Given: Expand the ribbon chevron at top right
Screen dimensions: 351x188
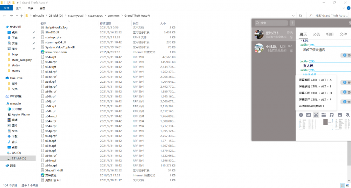Looking at the screenshot, I should (344, 8).
